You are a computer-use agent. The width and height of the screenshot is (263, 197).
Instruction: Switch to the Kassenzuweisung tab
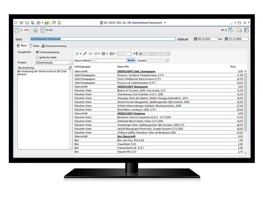point(54,46)
